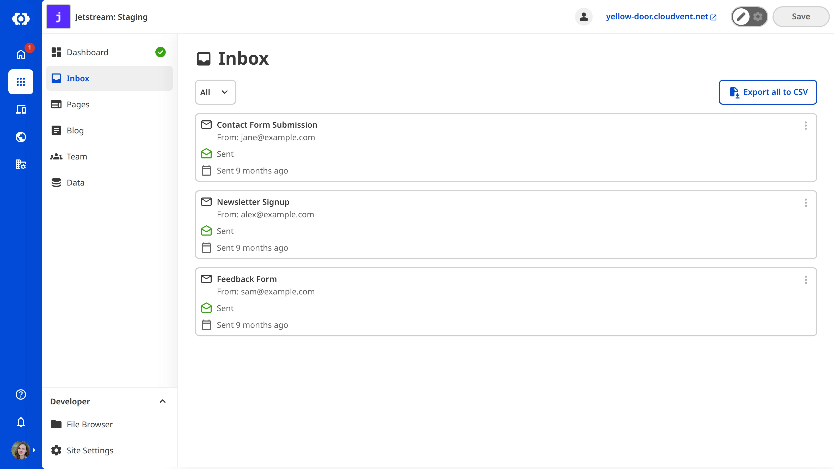Open Dashboard in the site navigation
The width and height of the screenshot is (834, 469).
click(x=109, y=52)
